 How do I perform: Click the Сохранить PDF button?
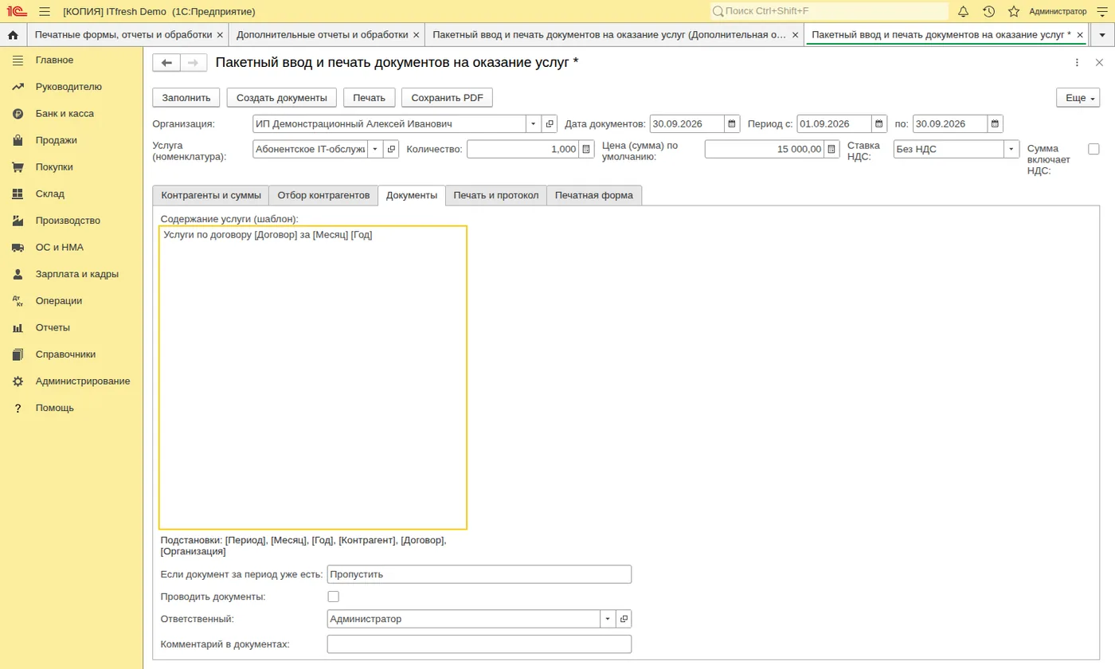click(x=448, y=97)
